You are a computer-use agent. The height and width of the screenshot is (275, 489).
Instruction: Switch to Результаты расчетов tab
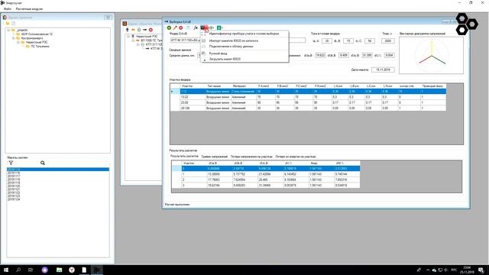pyautogui.click(x=184, y=156)
